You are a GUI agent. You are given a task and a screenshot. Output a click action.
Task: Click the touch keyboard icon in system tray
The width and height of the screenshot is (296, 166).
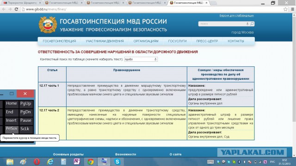pyautogui.click(x=210, y=162)
